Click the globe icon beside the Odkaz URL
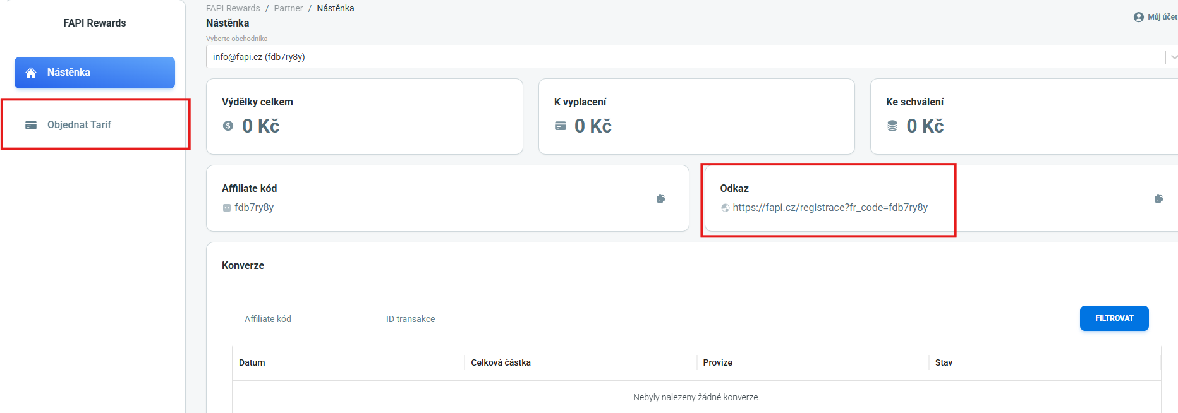Image resolution: width=1178 pixels, height=413 pixels. pos(725,208)
